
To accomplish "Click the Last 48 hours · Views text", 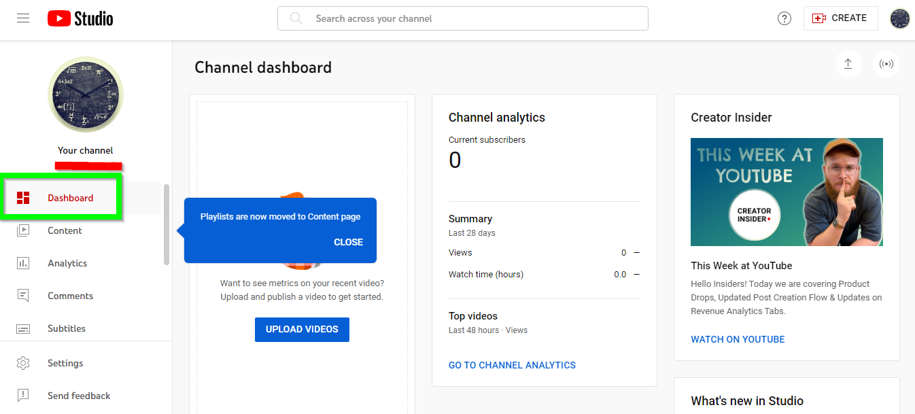I will pyautogui.click(x=488, y=330).
